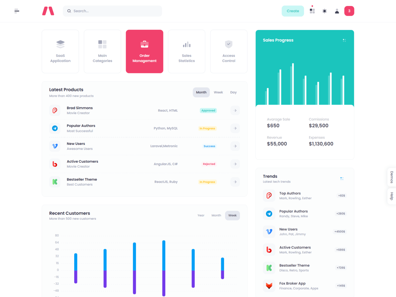
Task: Open the red notifications badge showing 3
Action: 349,11
